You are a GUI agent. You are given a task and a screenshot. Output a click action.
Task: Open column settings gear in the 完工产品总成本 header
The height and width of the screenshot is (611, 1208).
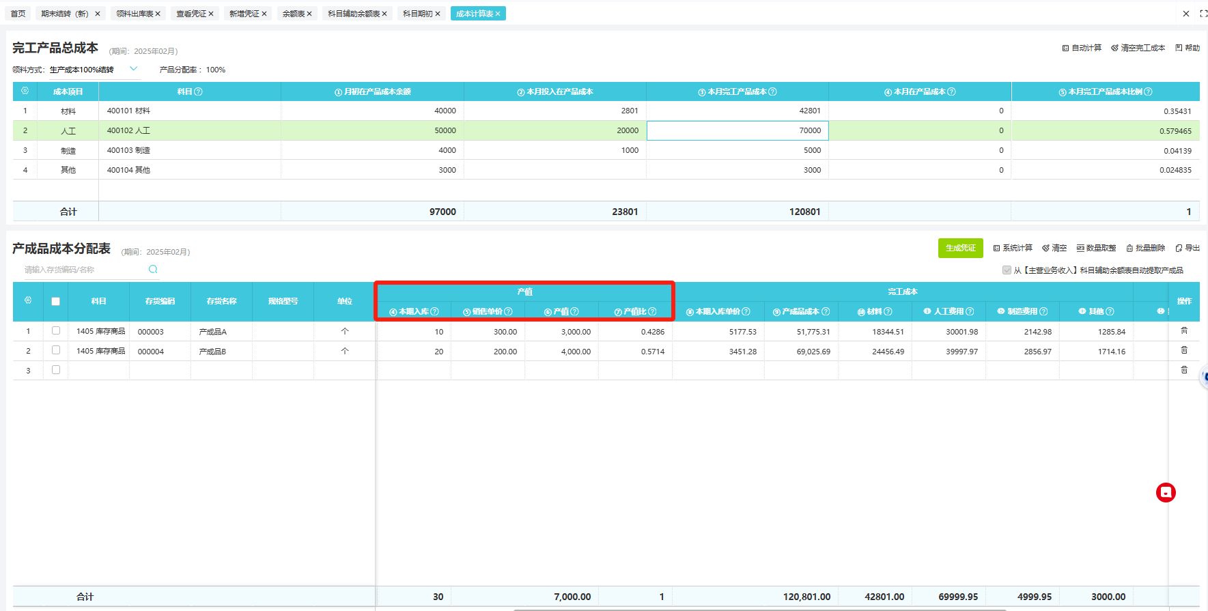click(x=25, y=91)
